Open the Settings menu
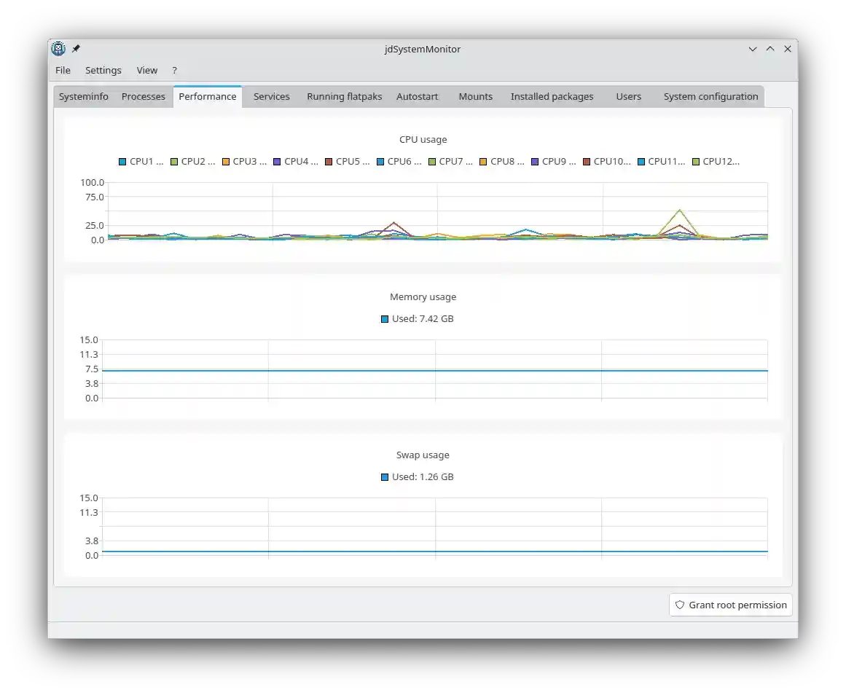846x695 pixels. (x=103, y=70)
